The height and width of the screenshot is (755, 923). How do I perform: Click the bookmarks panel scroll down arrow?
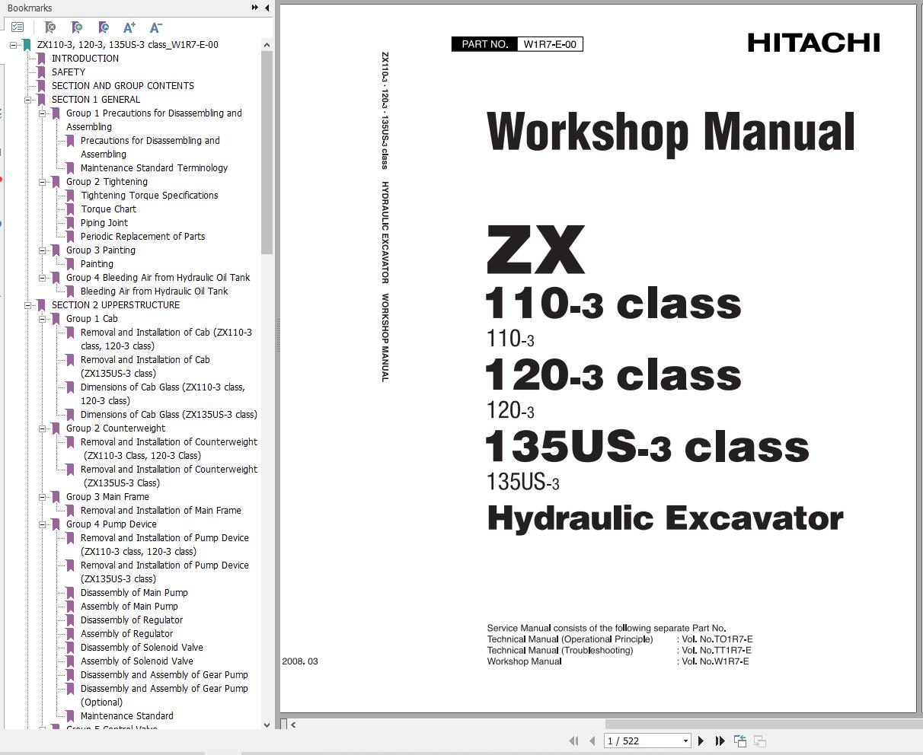267,724
